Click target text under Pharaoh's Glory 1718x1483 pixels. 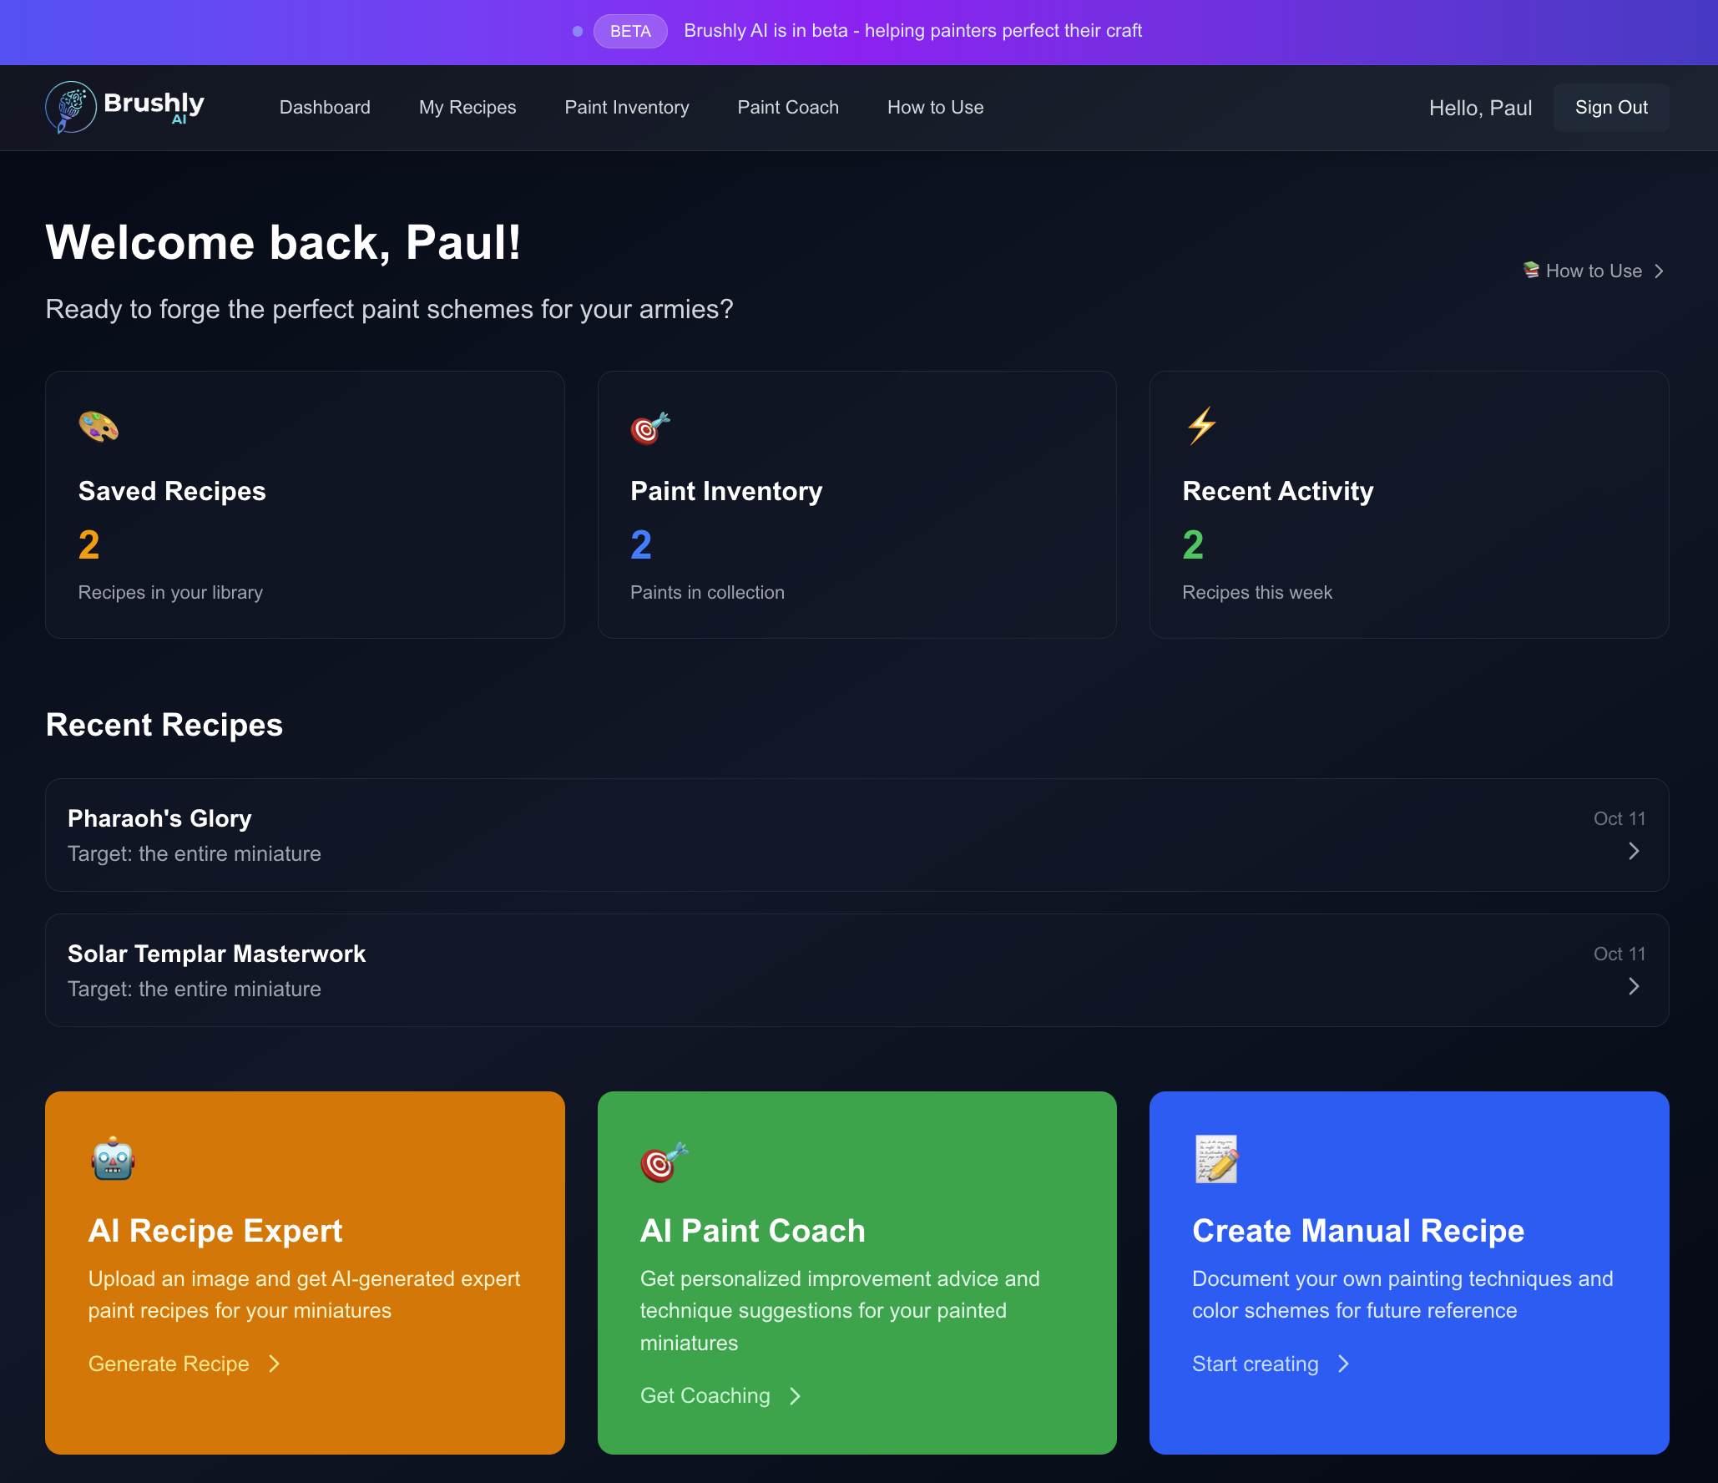(195, 853)
